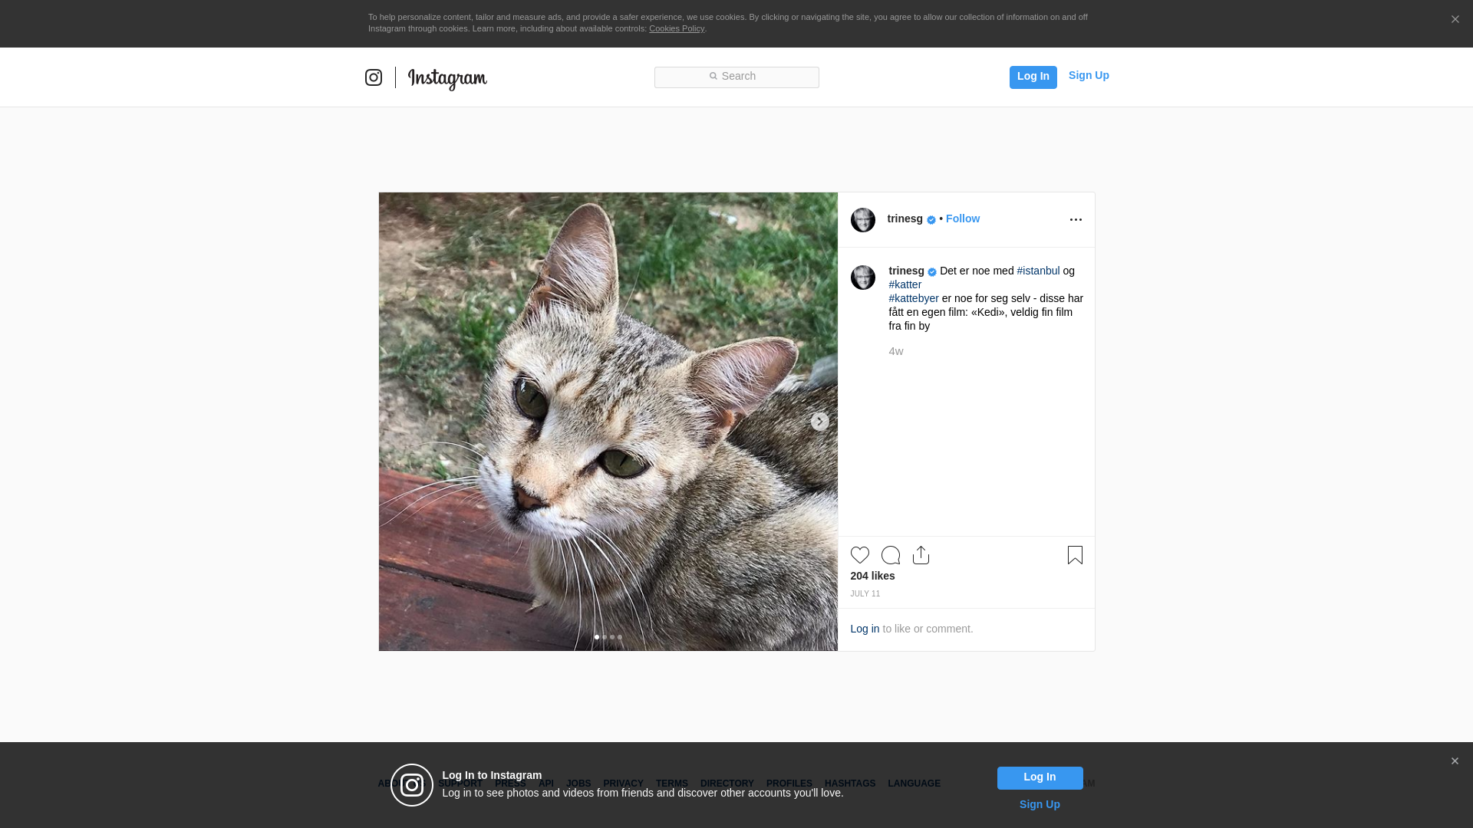Open trinesg profile avatar in header
The image size is (1473, 828).
click(x=862, y=220)
